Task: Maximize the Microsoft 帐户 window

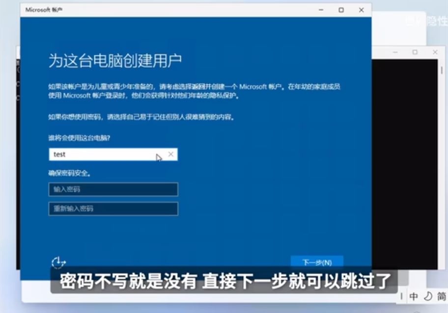Action: pos(341,10)
